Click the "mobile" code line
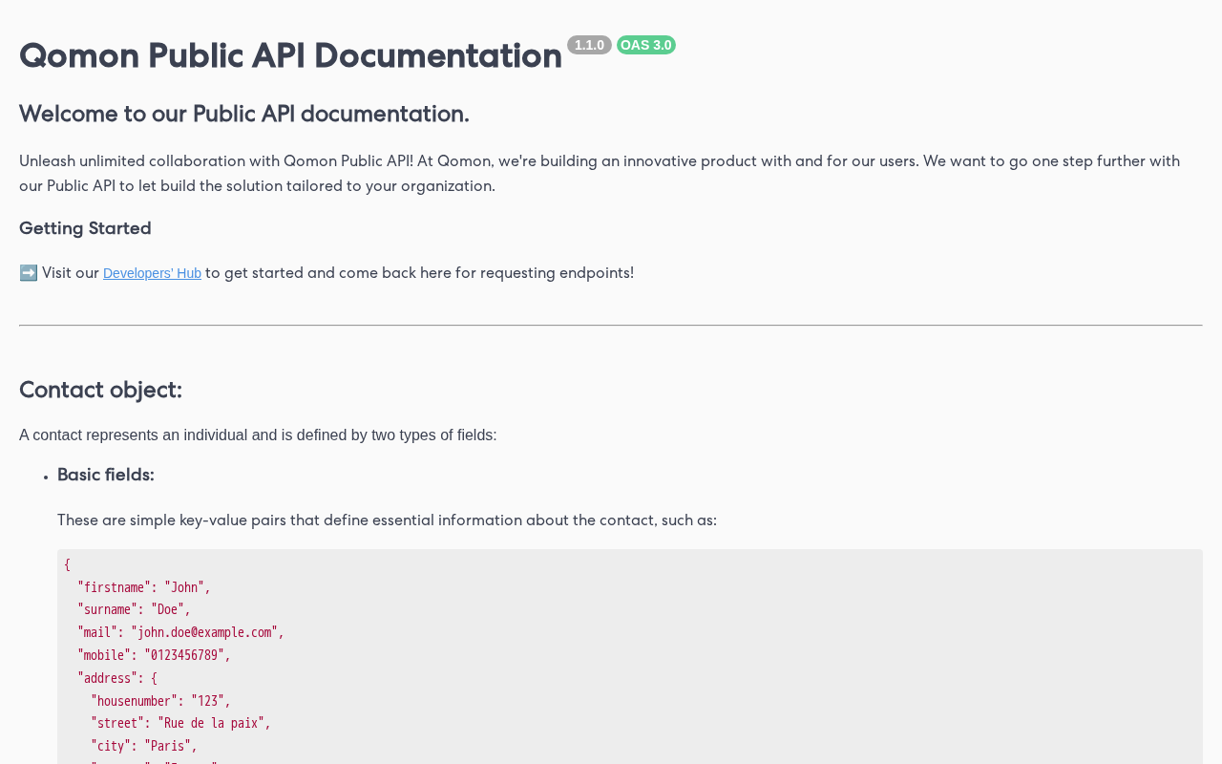 pyautogui.click(x=154, y=655)
